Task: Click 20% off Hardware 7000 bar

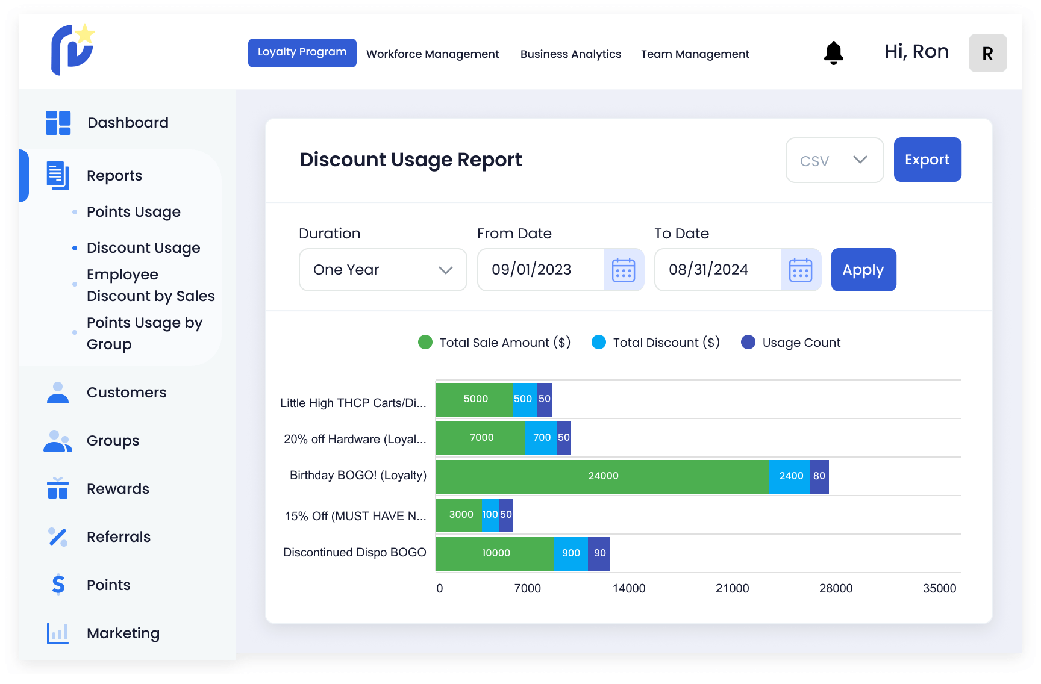Action: pyautogui.click(x=481, y=438)
